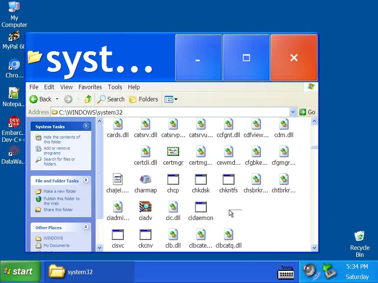Click Hide the contents of this folder
The image size is (378, 283).
click(x=62, y=139)
